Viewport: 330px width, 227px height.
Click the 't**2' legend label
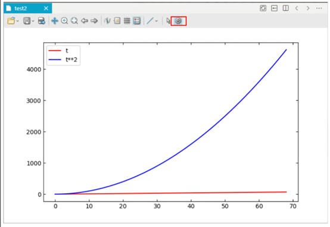[71, 59]
